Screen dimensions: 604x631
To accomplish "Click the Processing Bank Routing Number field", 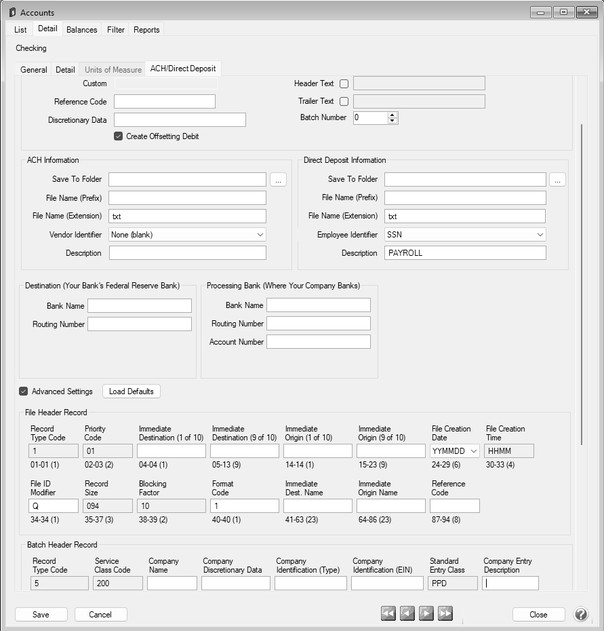I will 319,323.
